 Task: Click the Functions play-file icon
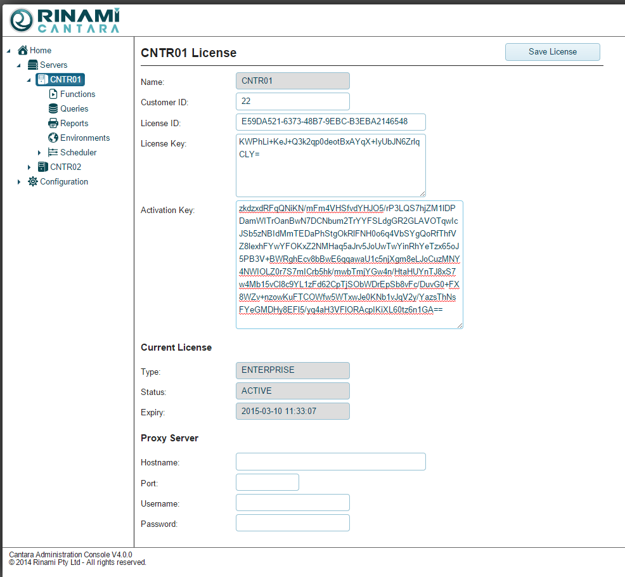pyautogui.click(x=53, y=94)
